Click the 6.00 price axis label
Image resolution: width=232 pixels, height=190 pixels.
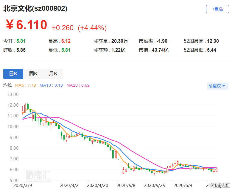tap(14, 170)
